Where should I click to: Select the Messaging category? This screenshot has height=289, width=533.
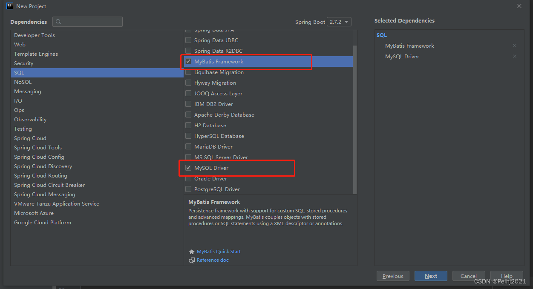[x=97, y=91]
